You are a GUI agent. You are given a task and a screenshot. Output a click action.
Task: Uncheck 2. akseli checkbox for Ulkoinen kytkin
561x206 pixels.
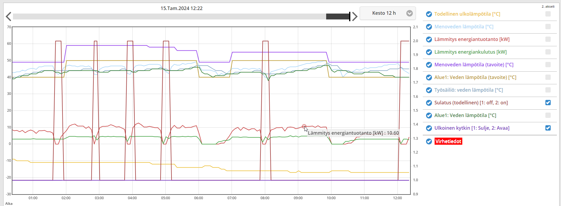(x=548, y=128)
